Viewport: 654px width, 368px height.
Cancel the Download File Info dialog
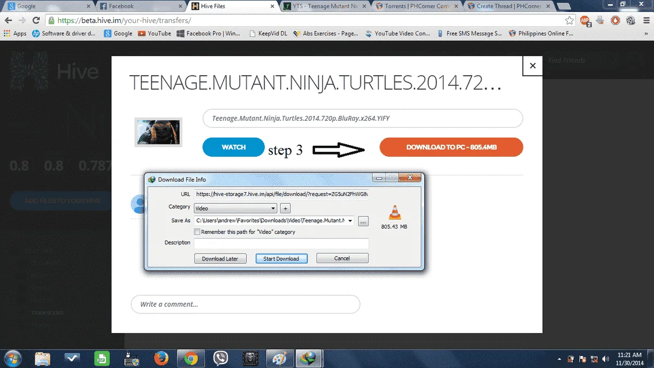342,258
